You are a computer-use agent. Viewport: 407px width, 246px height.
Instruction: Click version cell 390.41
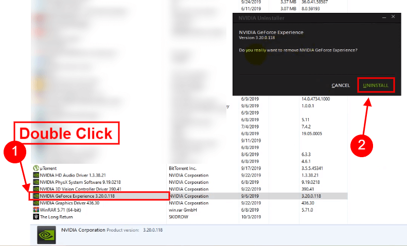click(x=308, y=189)
